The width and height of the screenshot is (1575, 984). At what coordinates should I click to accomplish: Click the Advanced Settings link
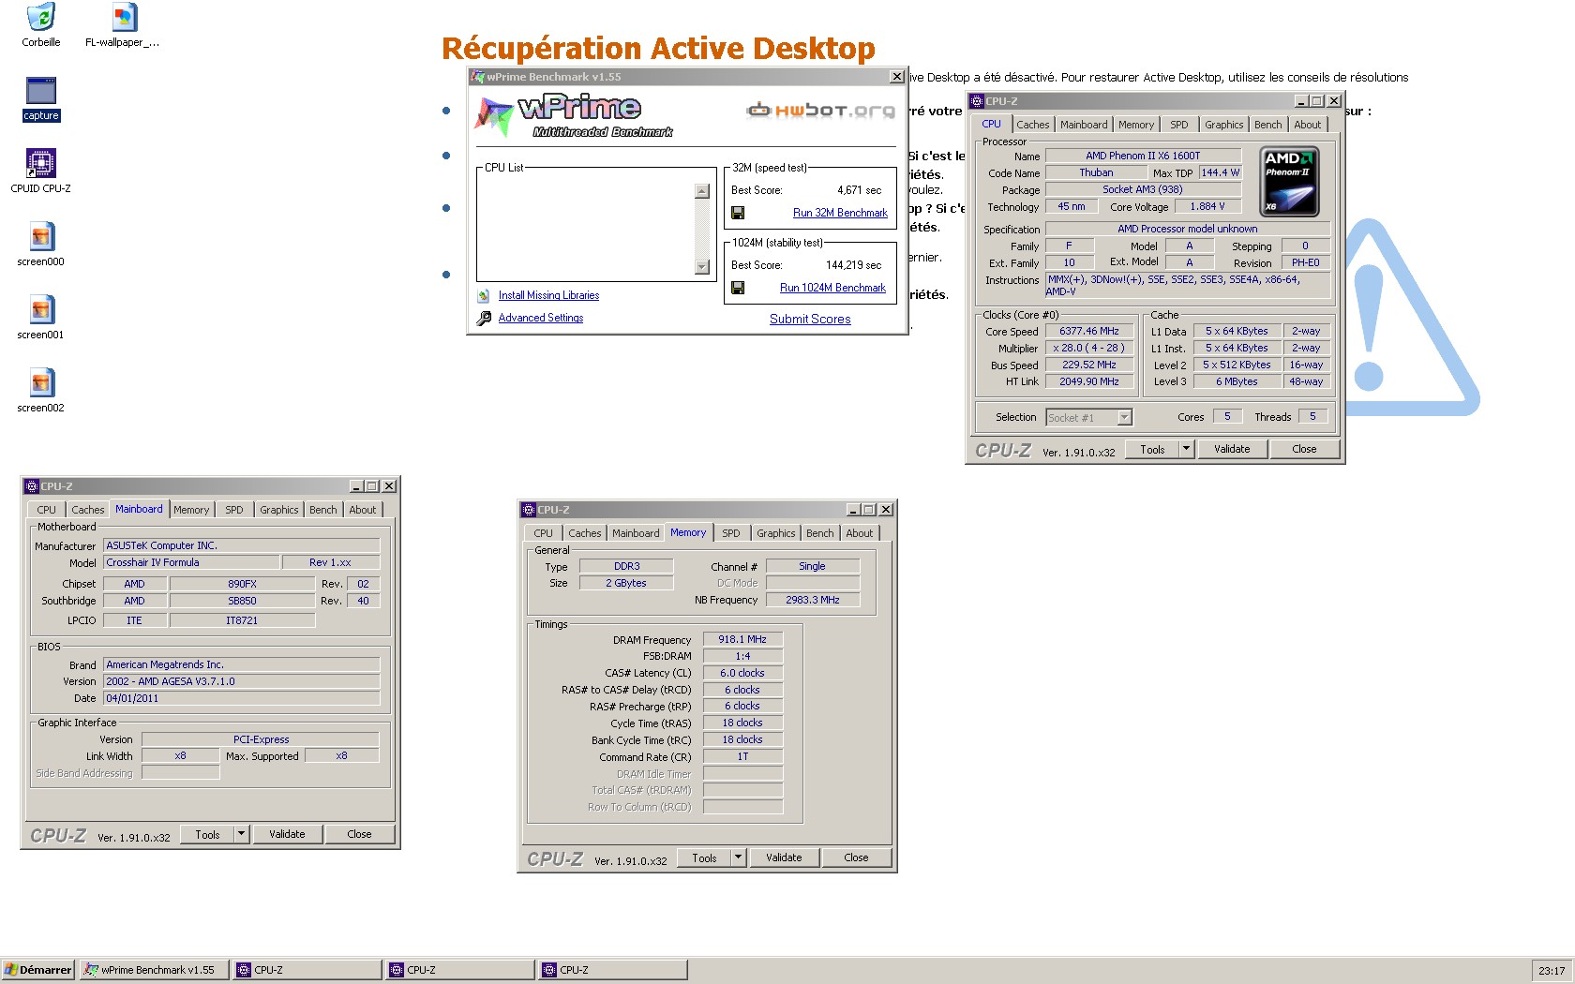tap(541, 318)
